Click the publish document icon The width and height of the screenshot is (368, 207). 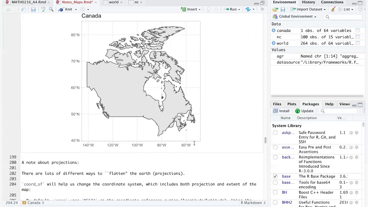pos(248,9)
